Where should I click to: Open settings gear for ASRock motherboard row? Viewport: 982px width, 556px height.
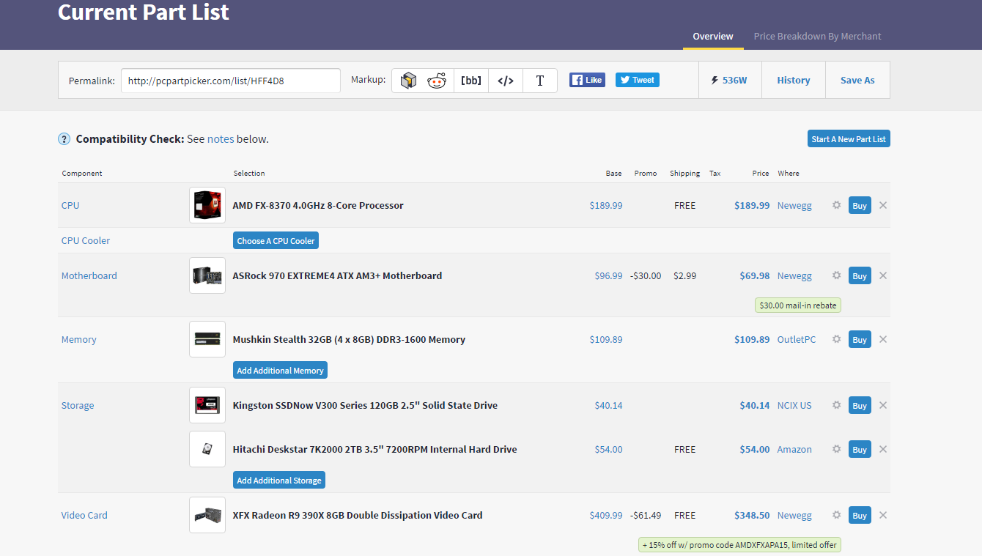click(836, 275)
